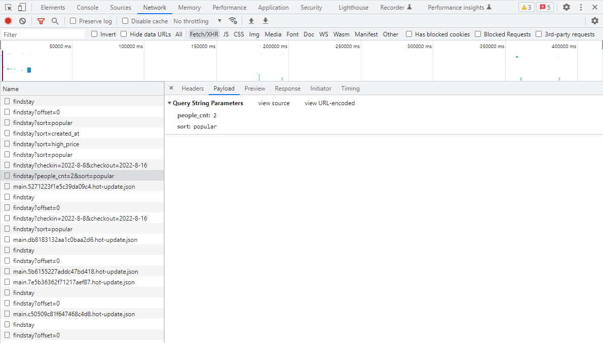Filter requests by Manifest type
The image size is (603, 343).
[x=366, y=34]
